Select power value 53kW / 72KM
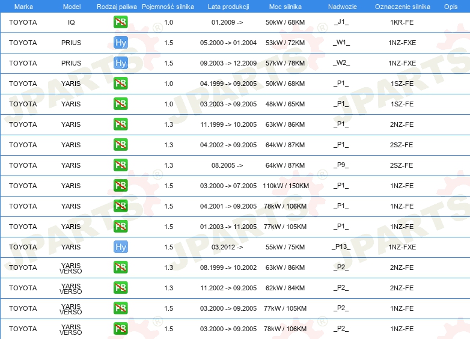This screenshot has height=339, width=470. point(285,43)
